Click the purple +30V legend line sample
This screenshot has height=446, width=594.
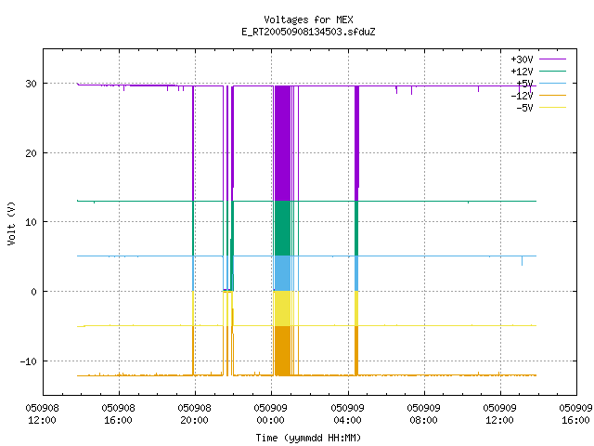[553, 59]
